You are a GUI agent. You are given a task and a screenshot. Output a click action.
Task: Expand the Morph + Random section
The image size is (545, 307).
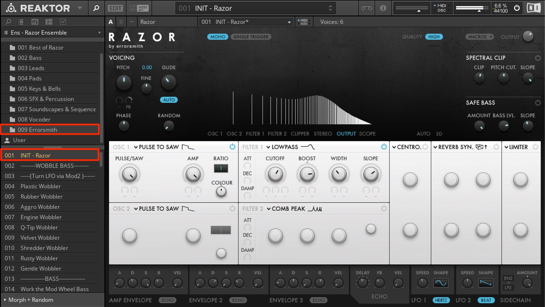[x=52, y=300]
